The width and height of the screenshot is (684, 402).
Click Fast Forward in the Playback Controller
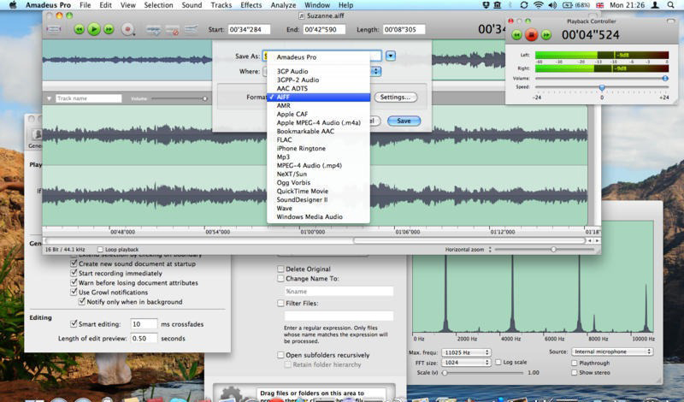point(545,36)
